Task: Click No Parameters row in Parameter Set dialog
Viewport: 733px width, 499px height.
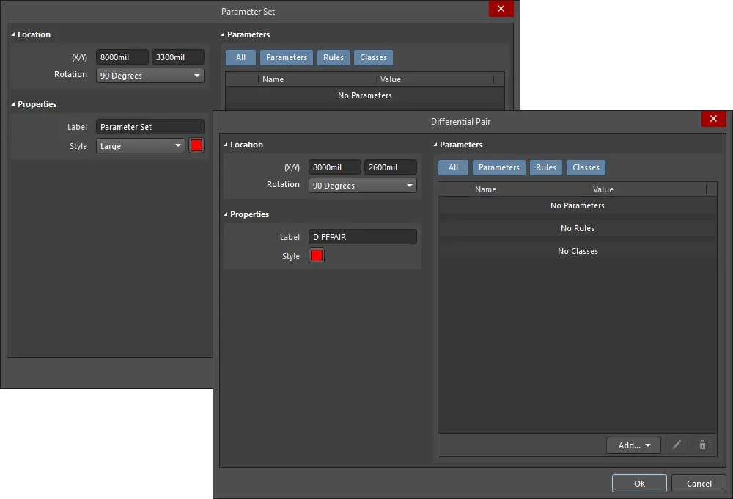Action: click(x=364, y=95)
